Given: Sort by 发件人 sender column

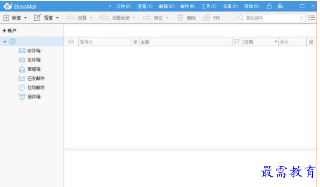Looking at the screenshot, I should [x=105, y=42].
